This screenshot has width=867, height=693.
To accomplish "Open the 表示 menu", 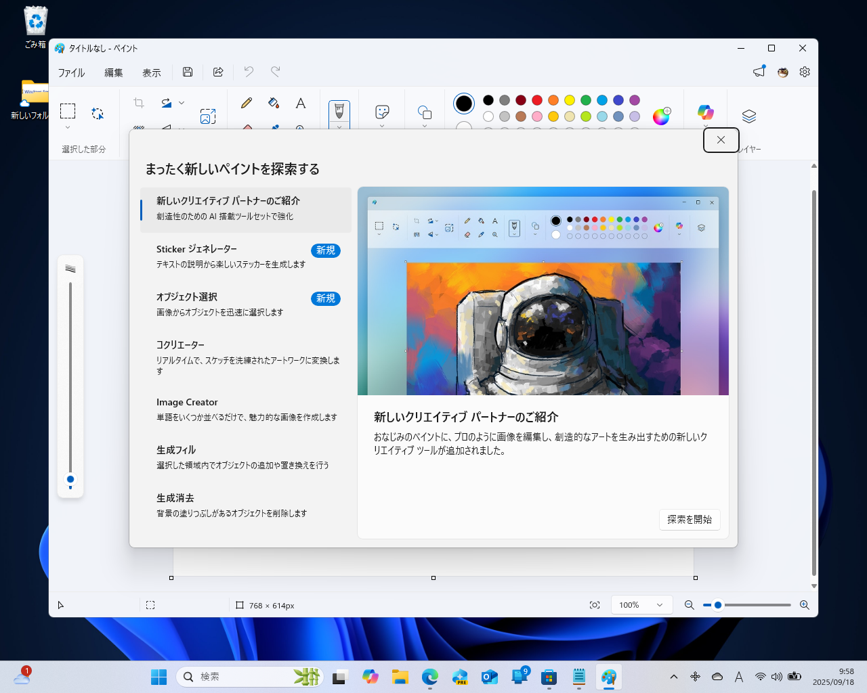I will (151, 72).
